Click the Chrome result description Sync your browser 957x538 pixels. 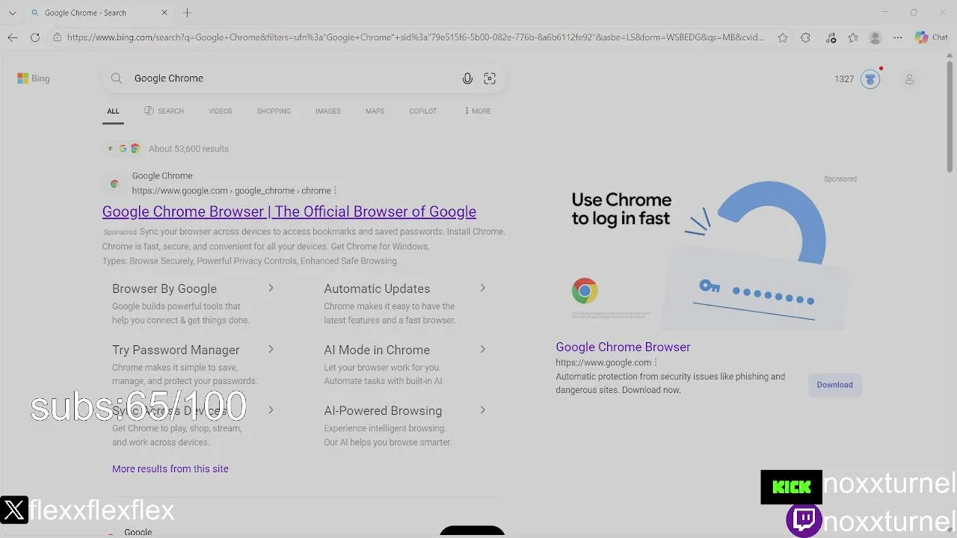[x=304, y=239]
